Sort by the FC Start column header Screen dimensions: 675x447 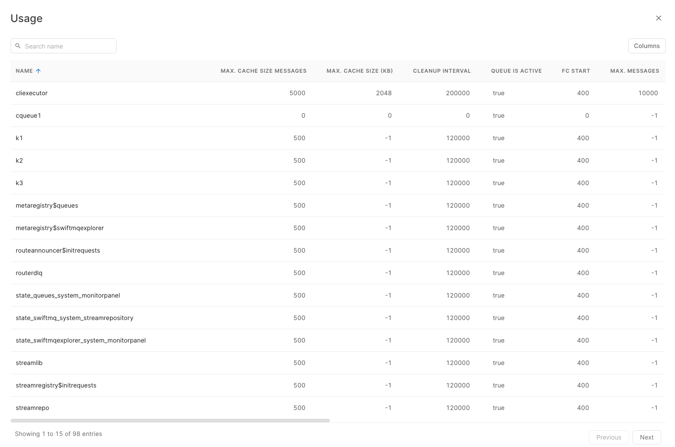tap(576, 71)
